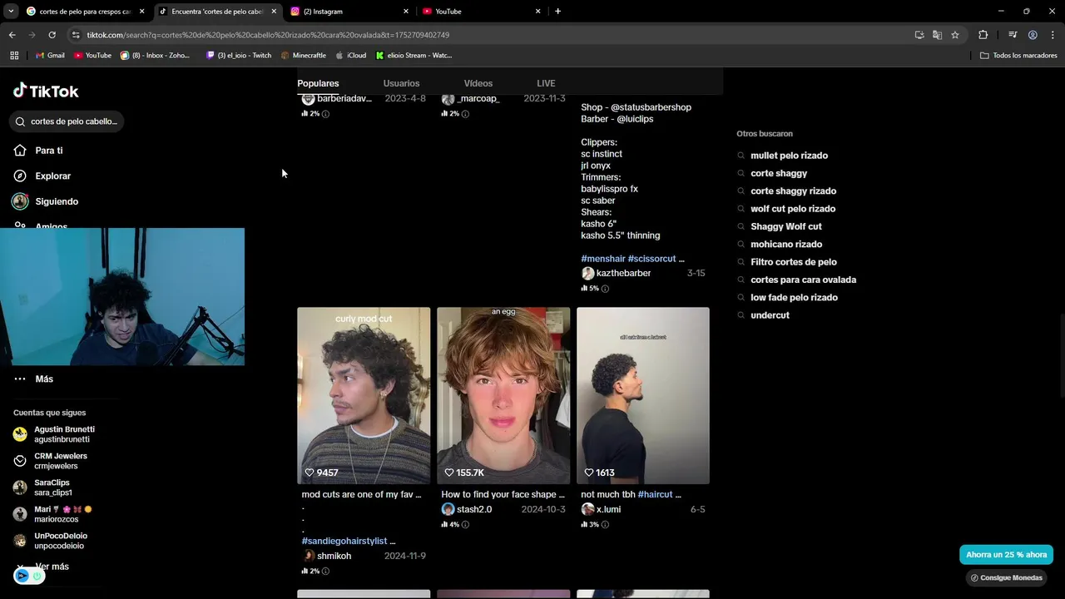Open the 'an egg' face shape video
The width and height of the screenshot is (1065, 599).
503,395
